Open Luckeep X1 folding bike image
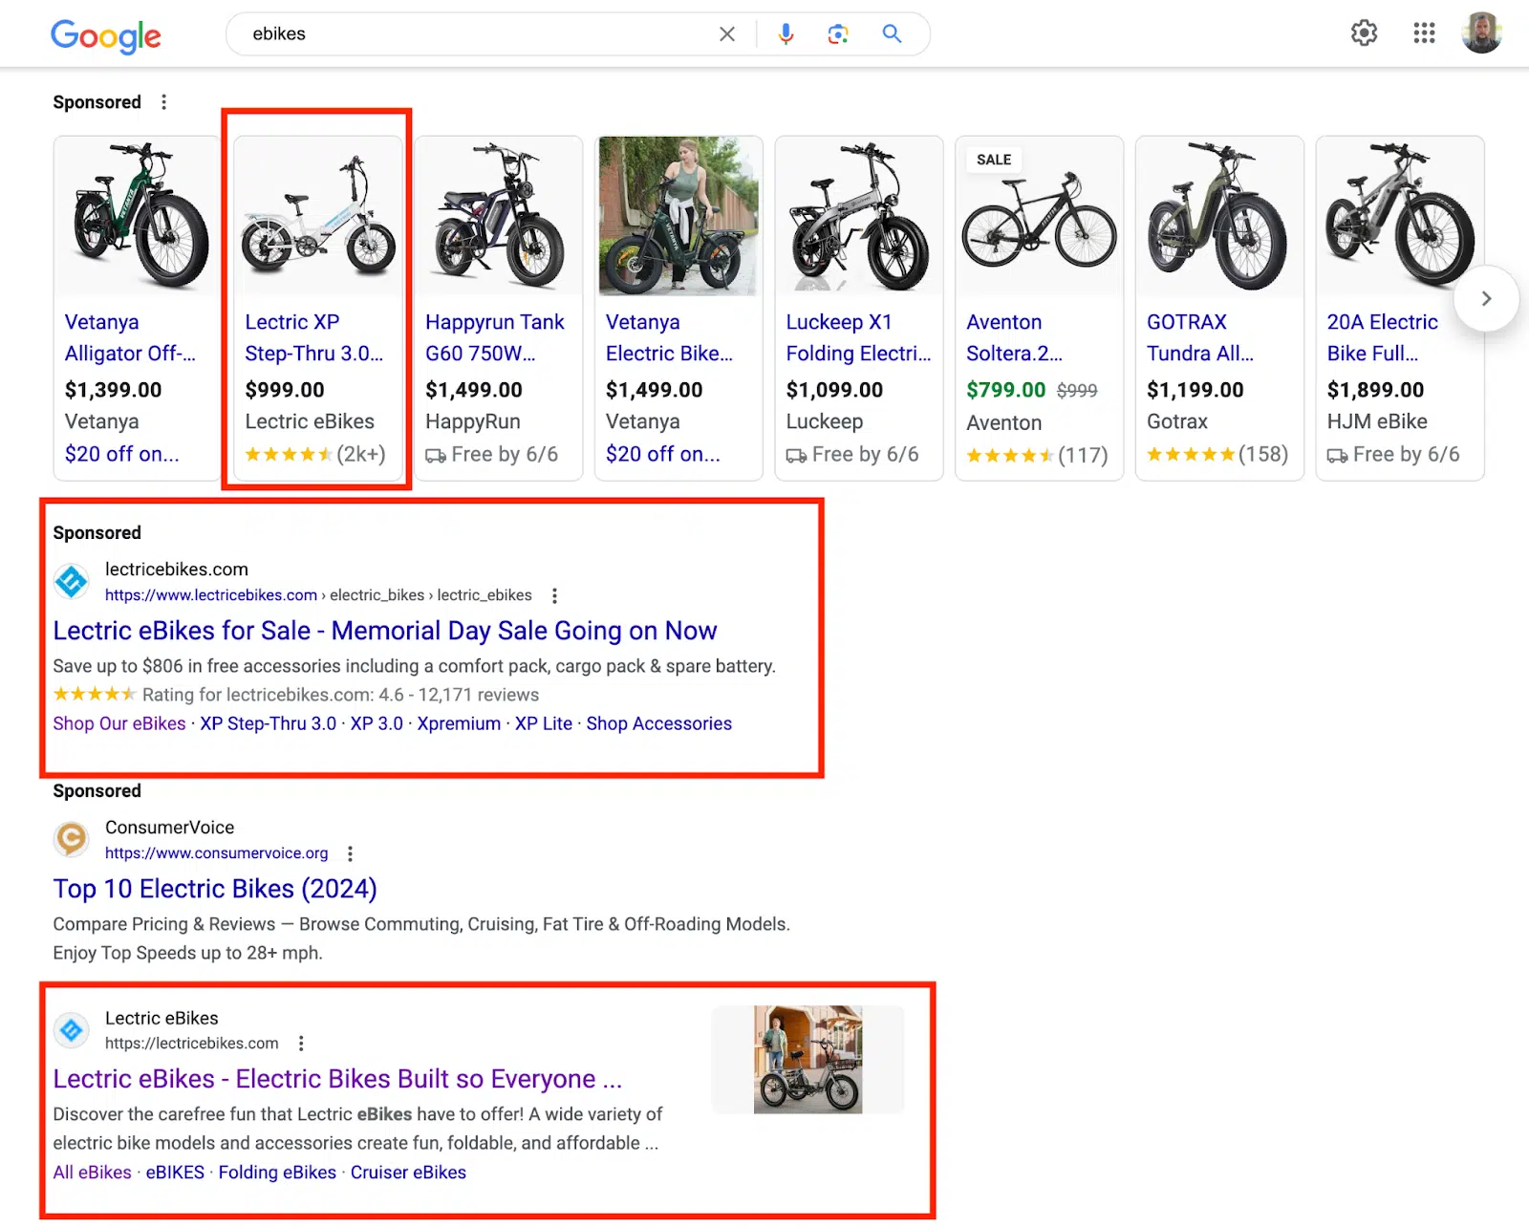Screen dimensions: 1529x1228 point(858,216)
